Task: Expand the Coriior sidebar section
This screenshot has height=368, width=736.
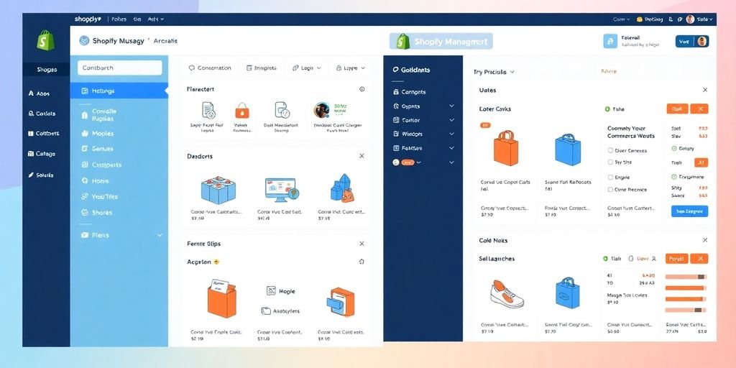Action: (451, 120)
